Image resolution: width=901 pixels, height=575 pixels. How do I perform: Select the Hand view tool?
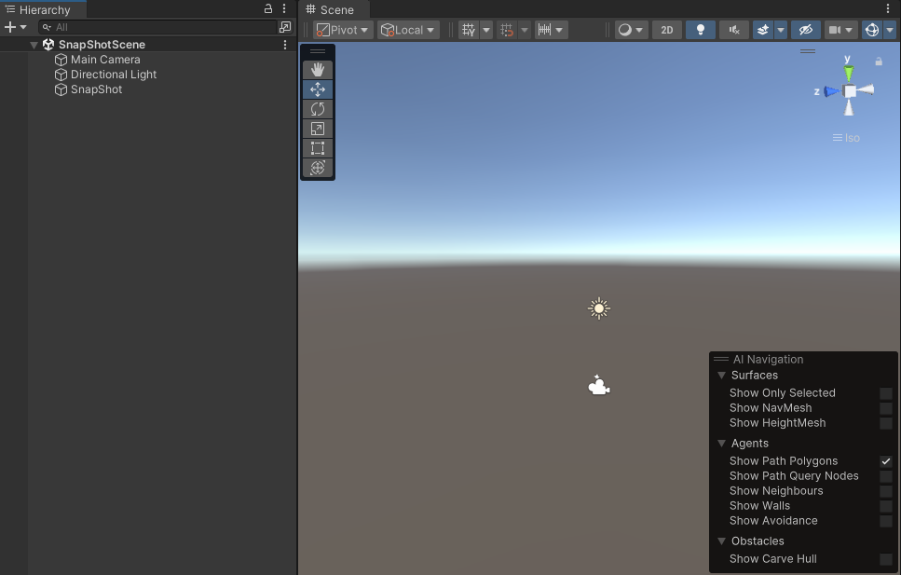click(x=318, y=70)
